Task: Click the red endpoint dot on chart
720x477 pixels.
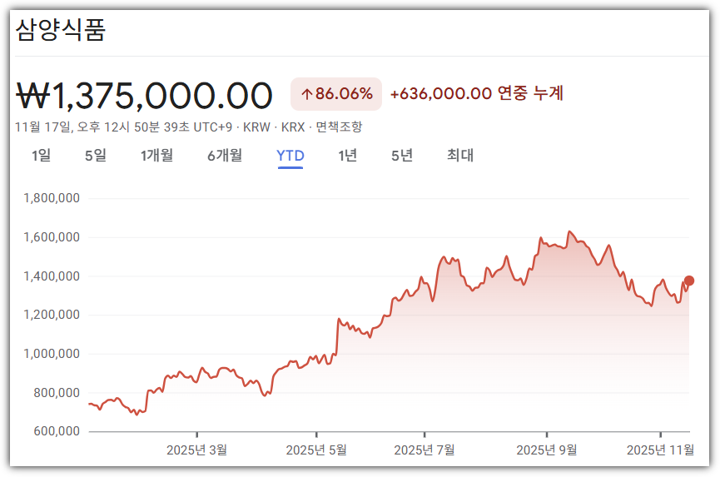Action: point(688,281)
